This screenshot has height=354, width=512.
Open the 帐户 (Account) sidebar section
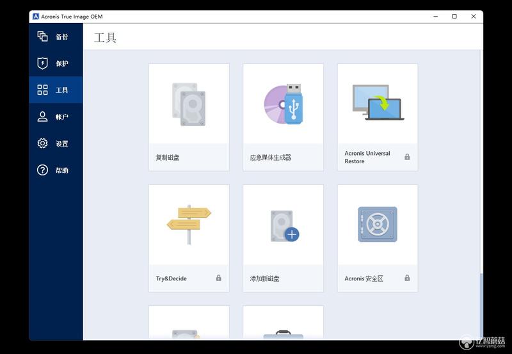(56, 117)
